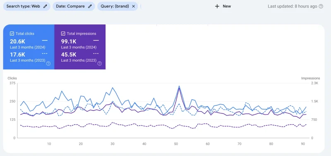
Task: Open help icon in Total impressions card
Action: click(99, 63)
